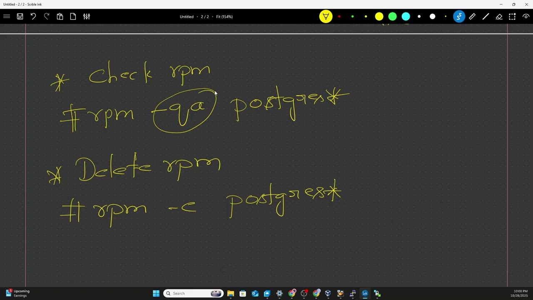Undo the last stroke
Screen dimensions: 533x300
pos(33,17)
